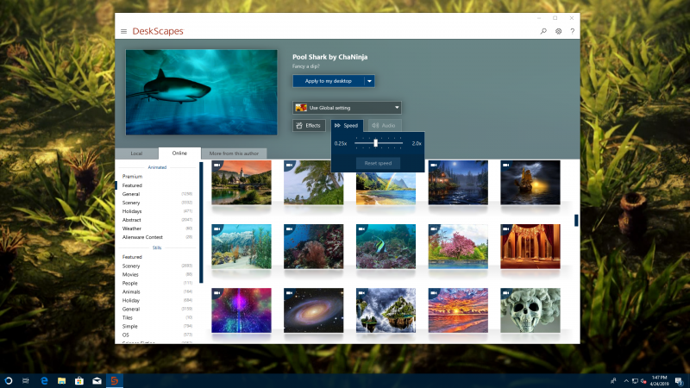Toggle the Audio button

tap(384, 125)
